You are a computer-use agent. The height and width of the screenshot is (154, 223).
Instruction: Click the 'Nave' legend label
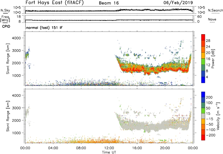pos(212,19)
